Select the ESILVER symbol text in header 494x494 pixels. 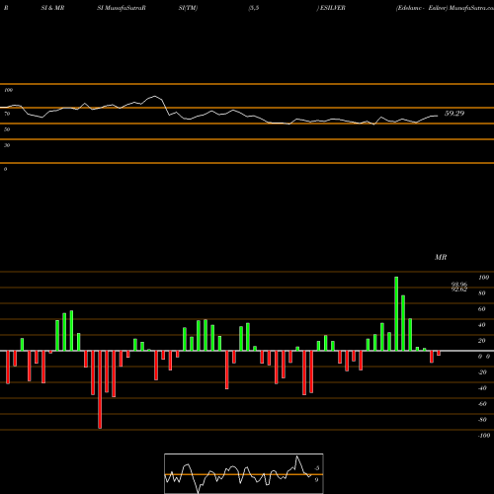pyautogui.click(x=333, y=8)
